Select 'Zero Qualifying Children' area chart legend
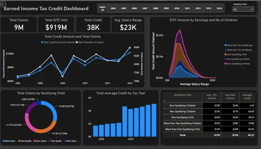This screenshot has height=149, width=261. tap(237, 63)
